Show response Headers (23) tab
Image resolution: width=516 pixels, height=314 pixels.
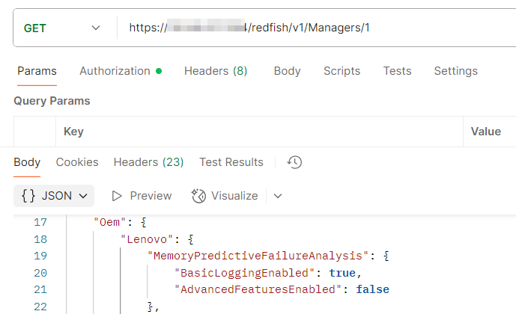(148, 162)
